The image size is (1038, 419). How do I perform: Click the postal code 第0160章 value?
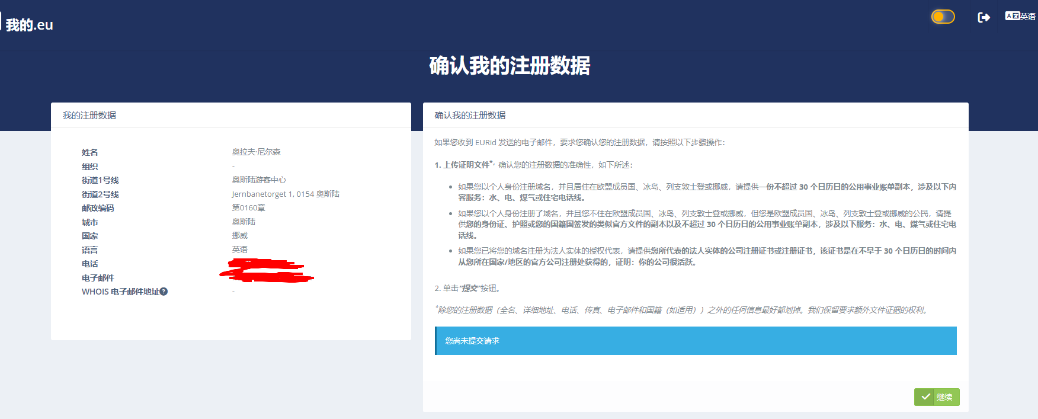[x=248, y=208]
